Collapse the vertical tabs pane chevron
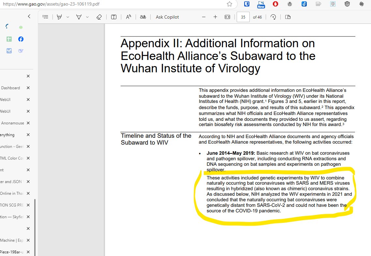371x256 pixels. (29, 16)
